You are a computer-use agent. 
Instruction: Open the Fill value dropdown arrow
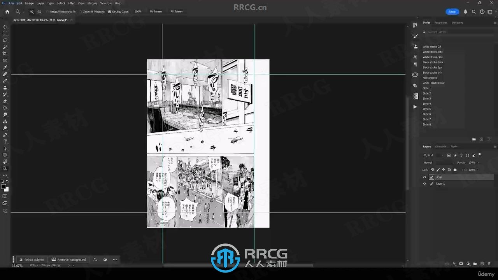pyautogui.click(x=479, y=170)
